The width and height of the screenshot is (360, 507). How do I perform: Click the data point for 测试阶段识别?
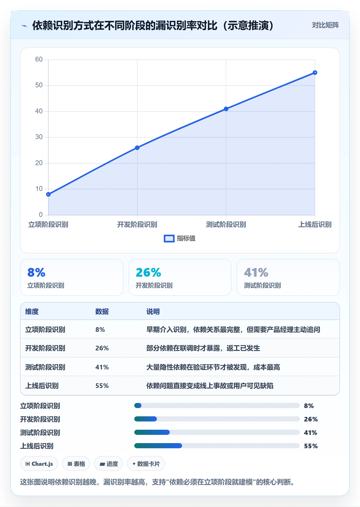click(226, 109)
